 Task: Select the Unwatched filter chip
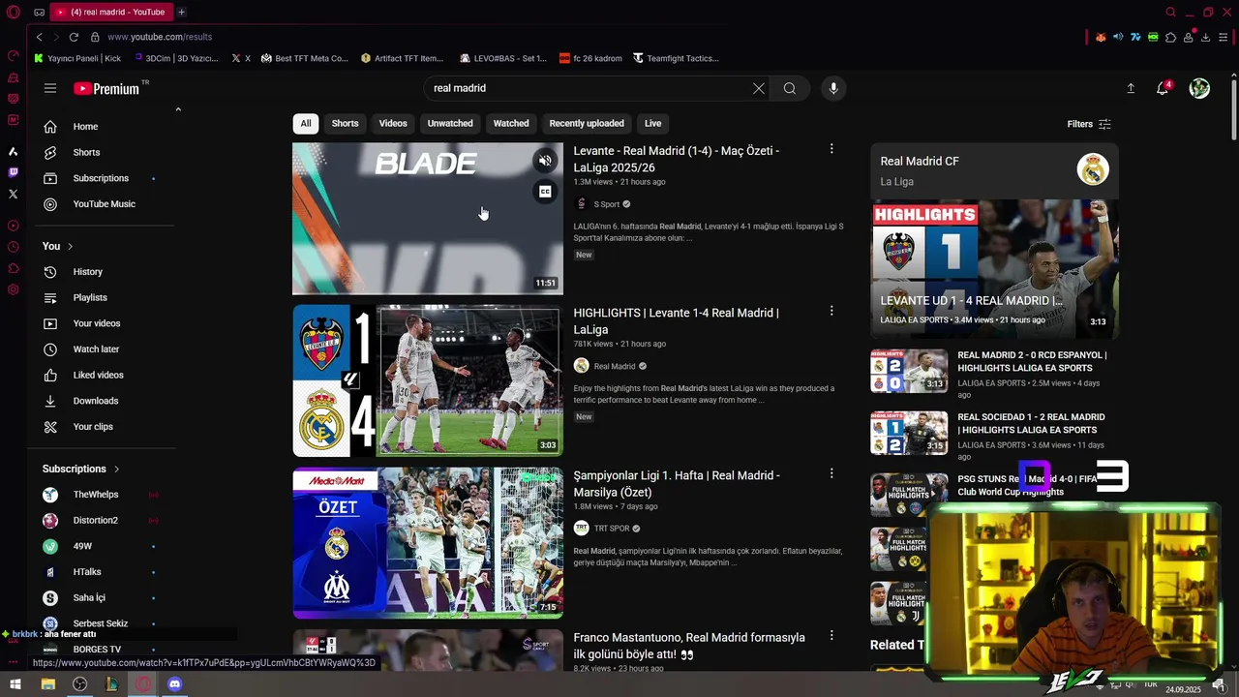(450, 123)
